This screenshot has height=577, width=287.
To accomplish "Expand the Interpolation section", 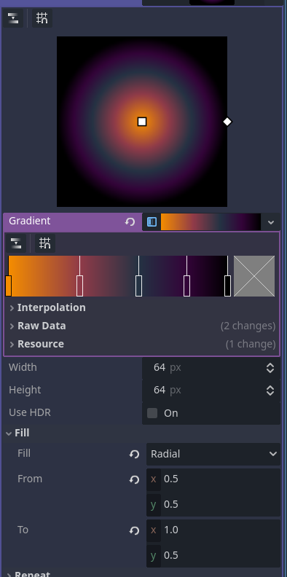I will pyautogui.click(x=141, y=307).
